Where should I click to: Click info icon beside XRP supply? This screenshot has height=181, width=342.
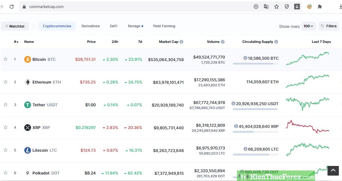[236, 126]
